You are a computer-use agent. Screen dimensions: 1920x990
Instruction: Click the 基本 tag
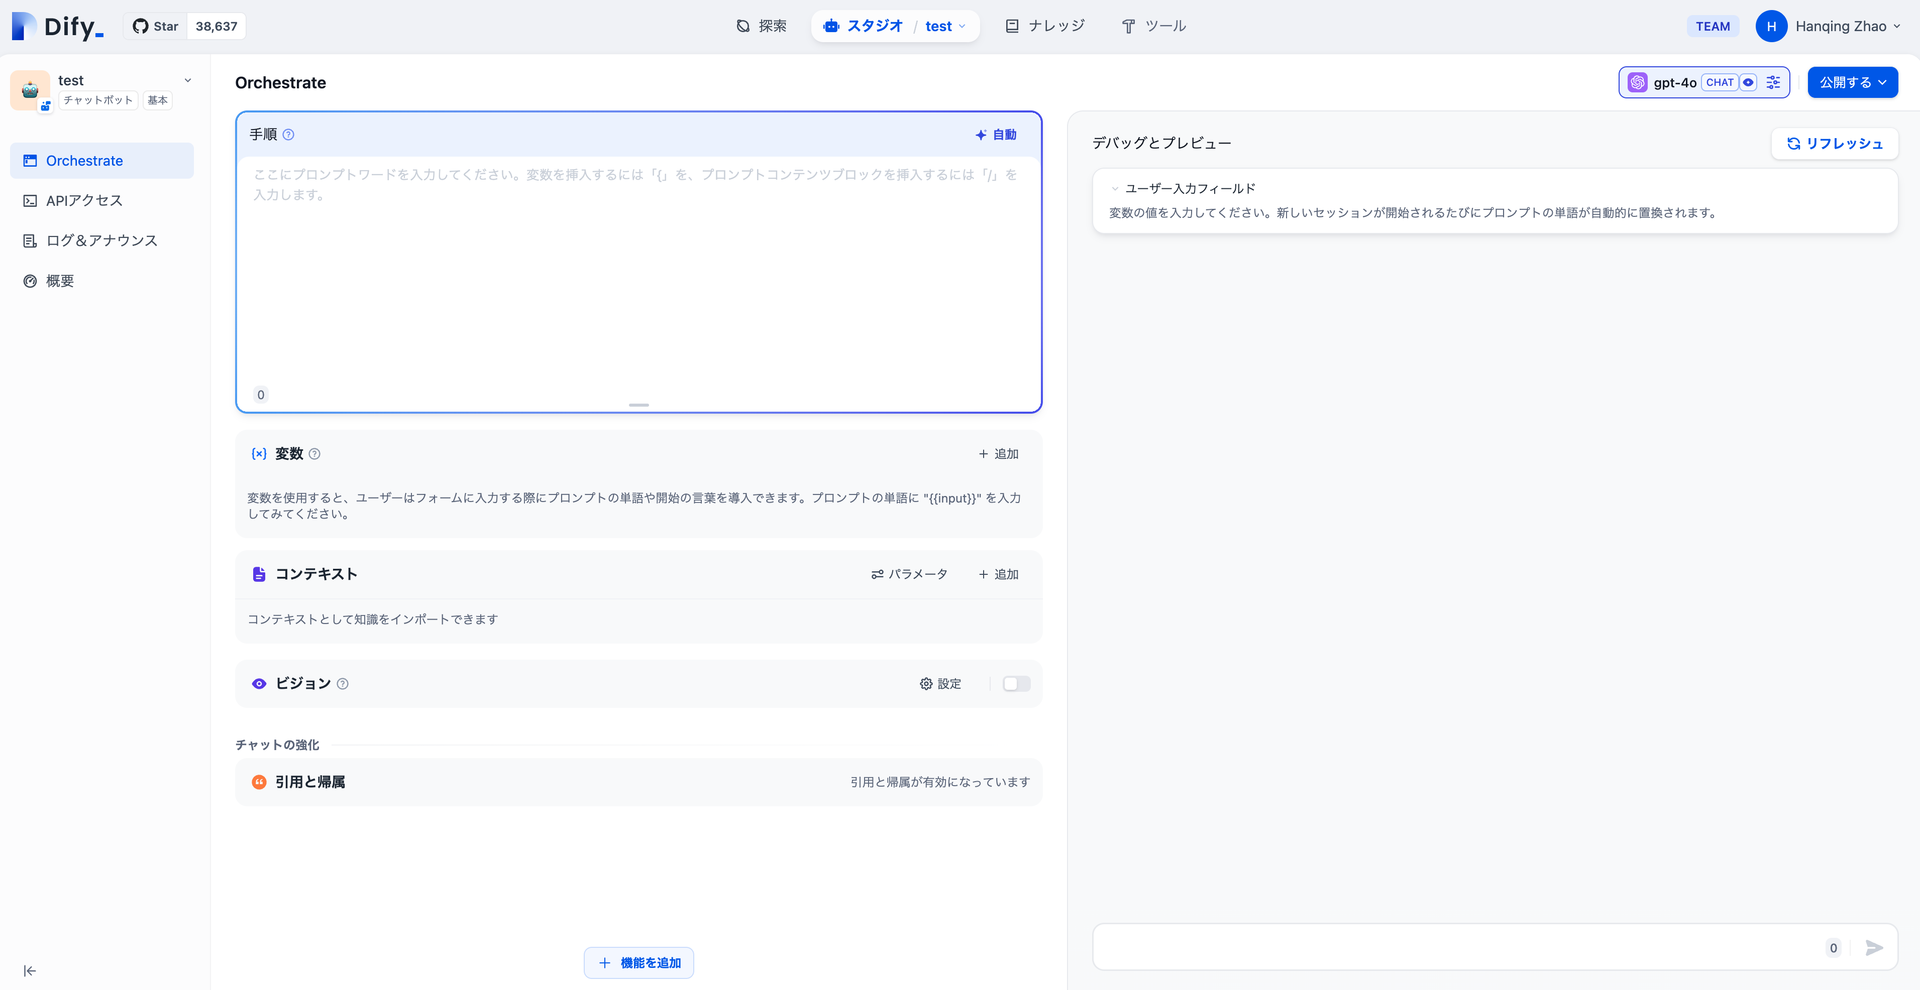coord(157,100)
